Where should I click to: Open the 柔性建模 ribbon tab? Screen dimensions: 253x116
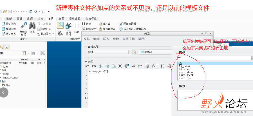pyautogui.click(x=75, y=19)
